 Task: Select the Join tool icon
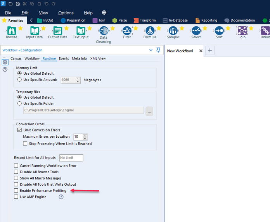tap(242, 31)
